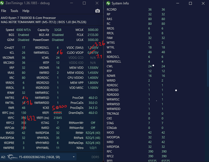Image resolution: width=209 pixels, height=162 pixels.
Task: Click the tRFC (ns) value 130
Action: (24, 113)
